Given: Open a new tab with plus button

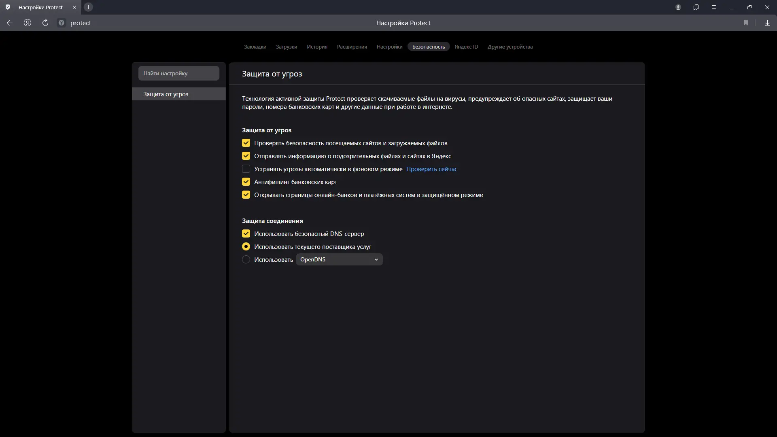Looking at the screenshot, I should (x=89, y=7).
